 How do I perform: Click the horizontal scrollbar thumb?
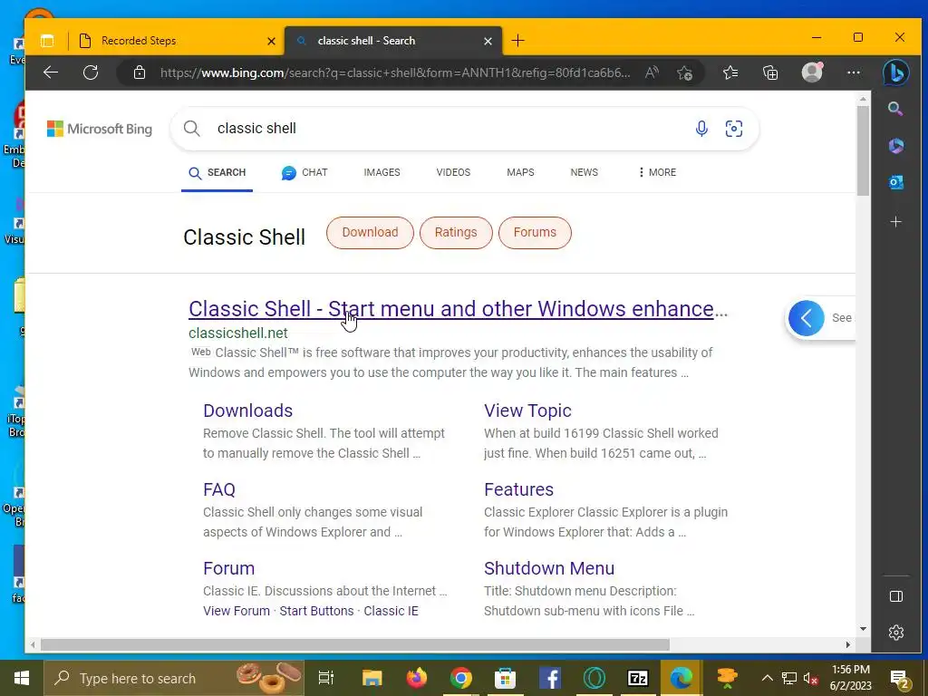coord(355,644)
